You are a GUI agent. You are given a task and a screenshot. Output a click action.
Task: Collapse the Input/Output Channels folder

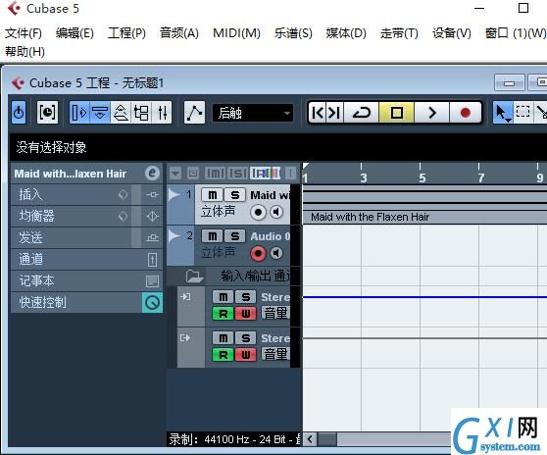click(194, 276)
